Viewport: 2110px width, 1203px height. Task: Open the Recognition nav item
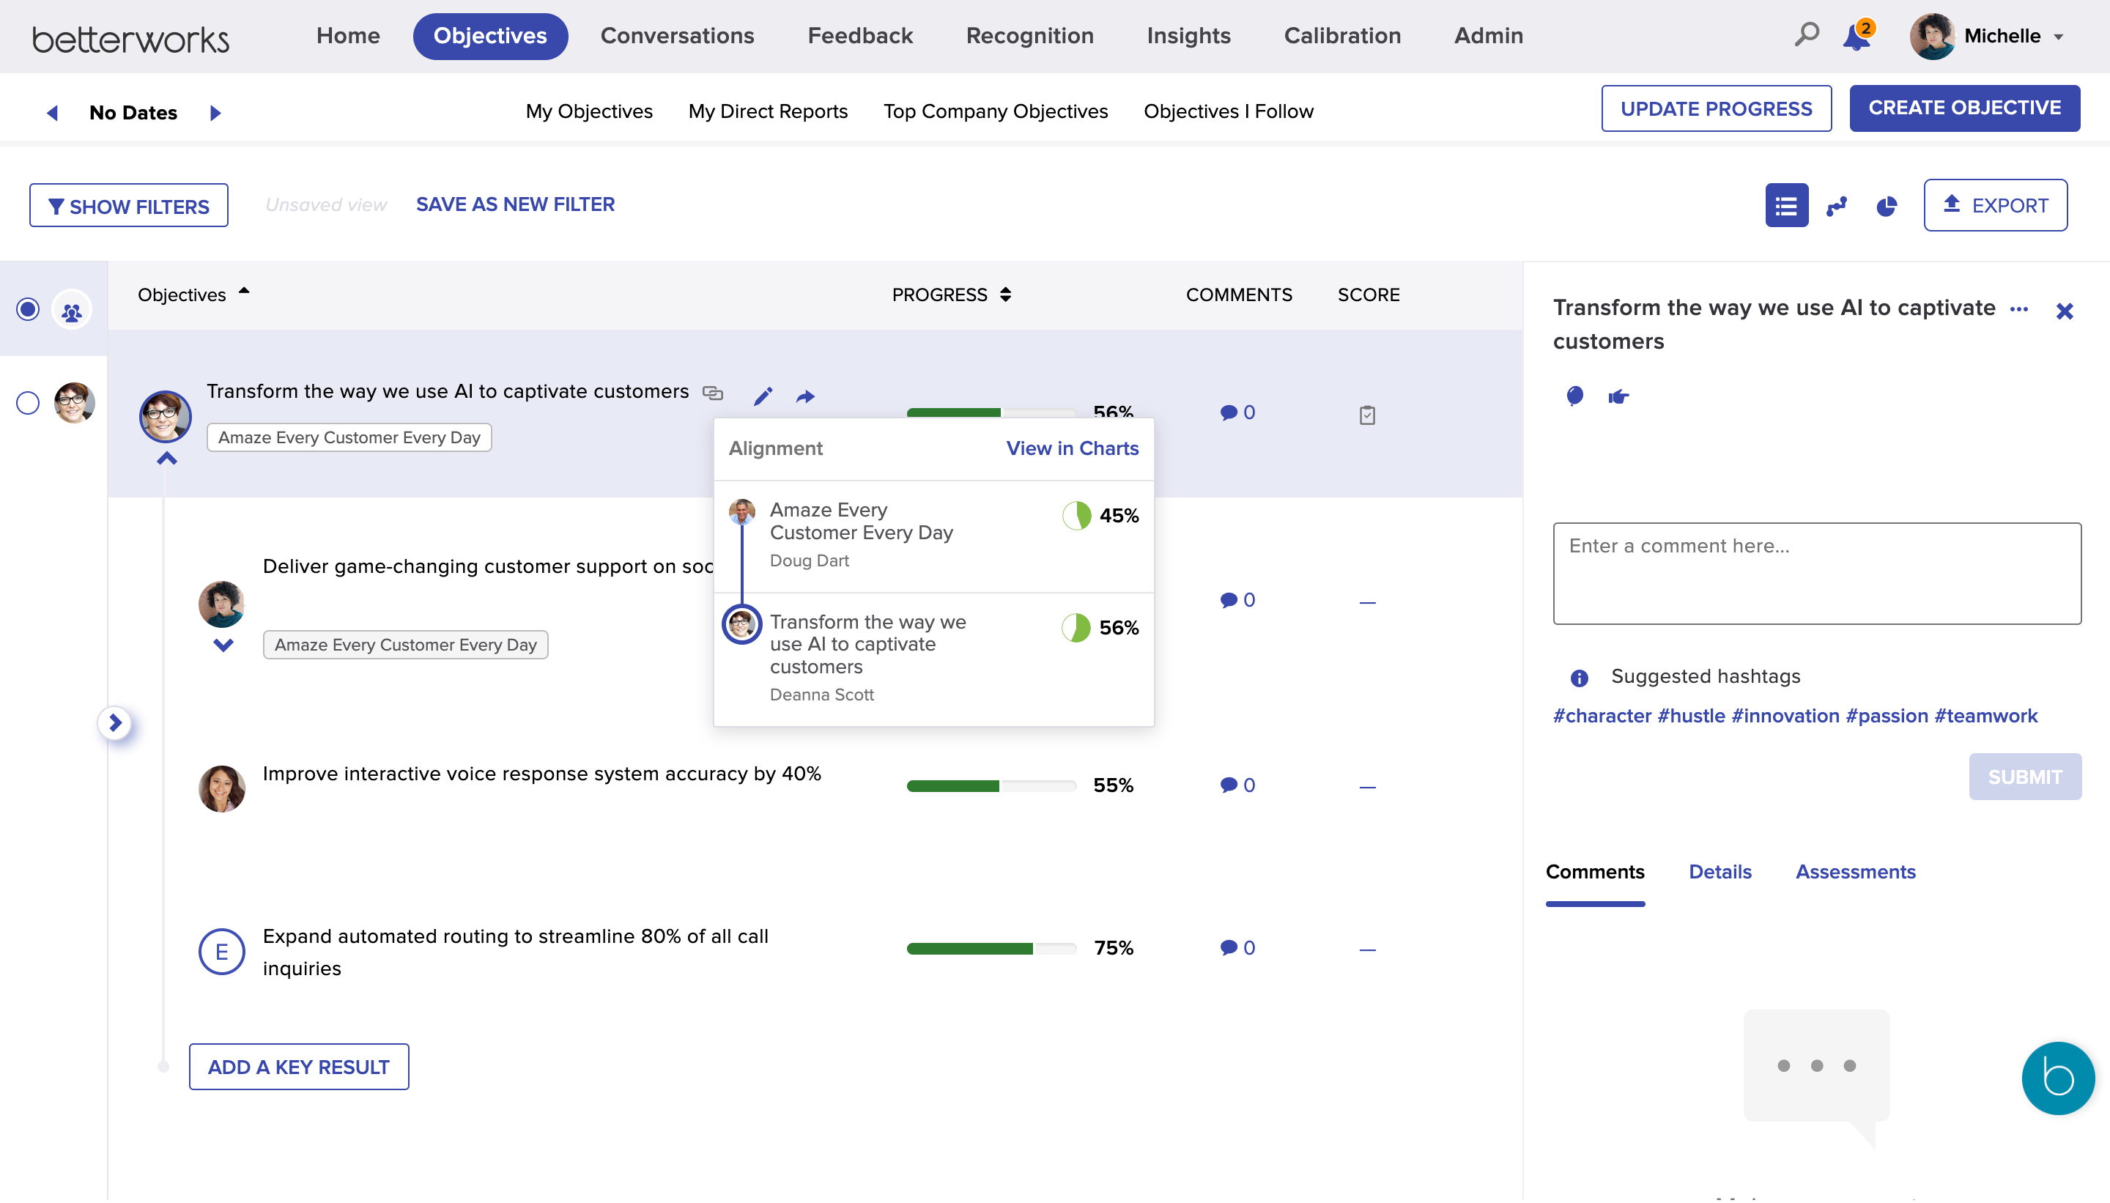point(1029,35)
